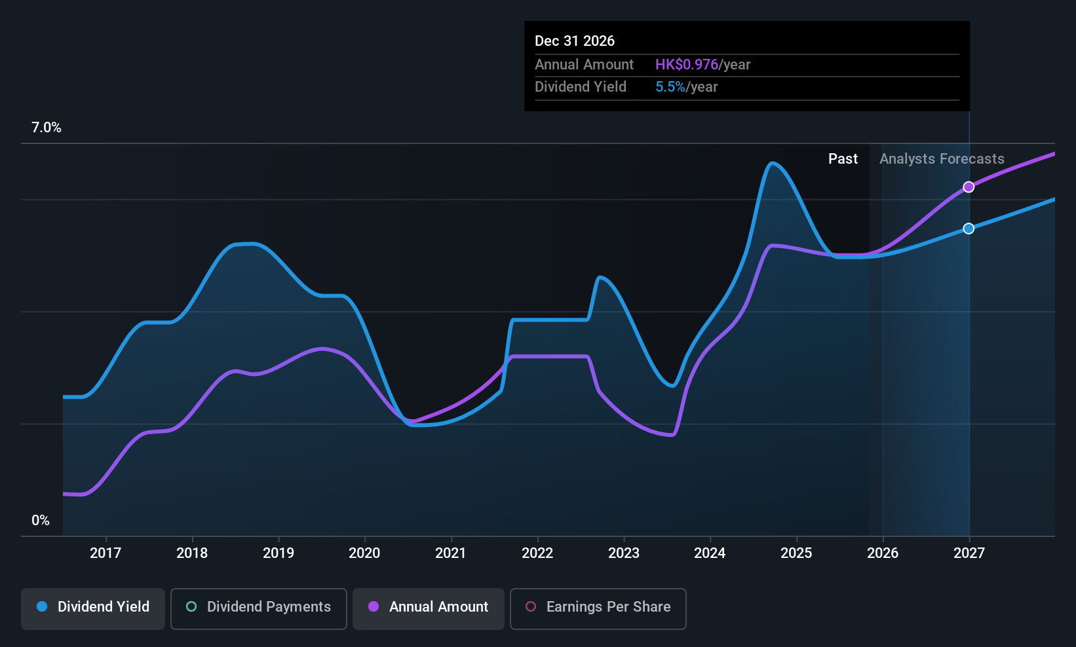Open the Dividend Payments series details
The width and height of the screenshot is (1076, 647).
[x=259, y=607]
